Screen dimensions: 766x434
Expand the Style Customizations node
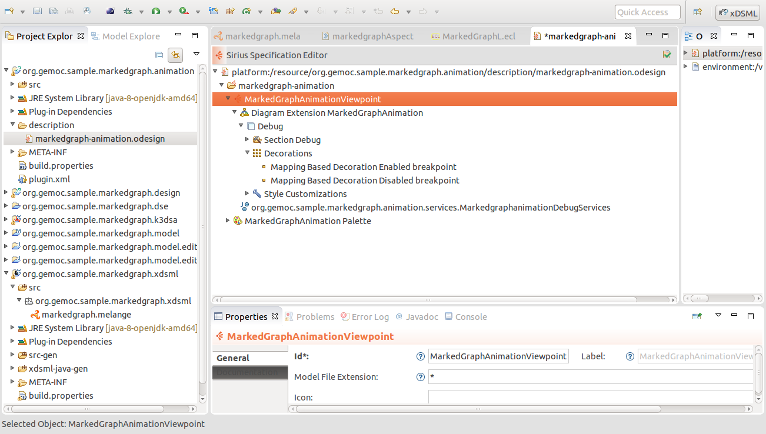tap(248, 193)
